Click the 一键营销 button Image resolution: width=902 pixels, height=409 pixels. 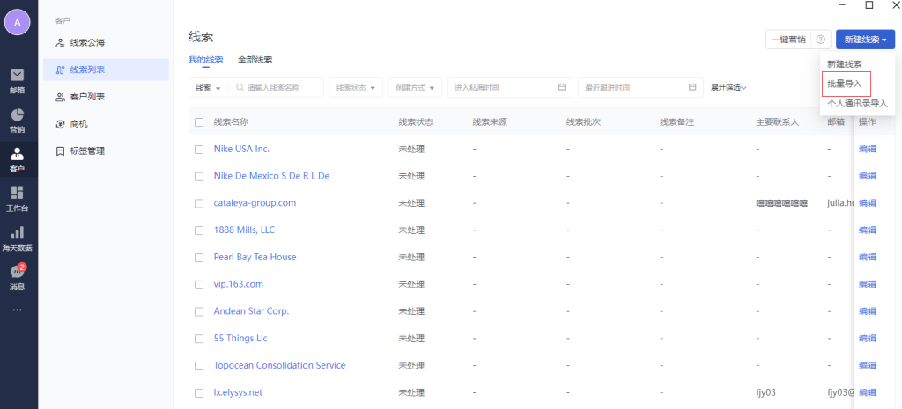pos(787,40)
